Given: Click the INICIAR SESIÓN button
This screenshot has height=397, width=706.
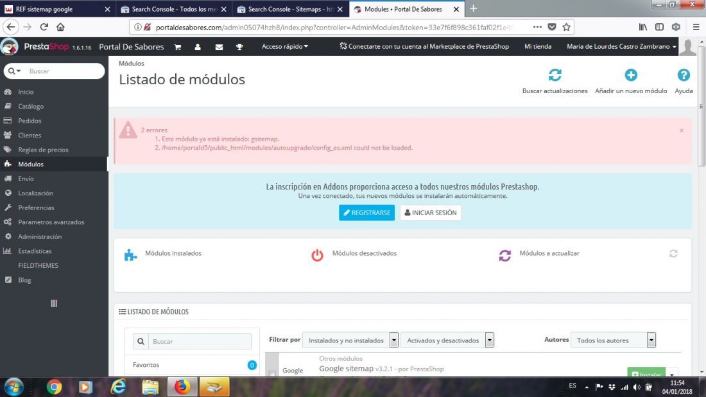Looking at the screenshot, I should [431, 213].
